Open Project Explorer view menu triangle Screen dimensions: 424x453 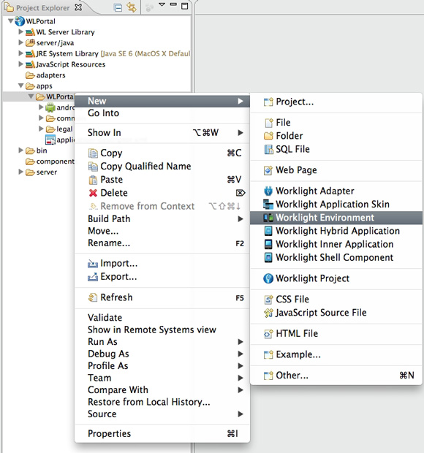coord(162,4)
